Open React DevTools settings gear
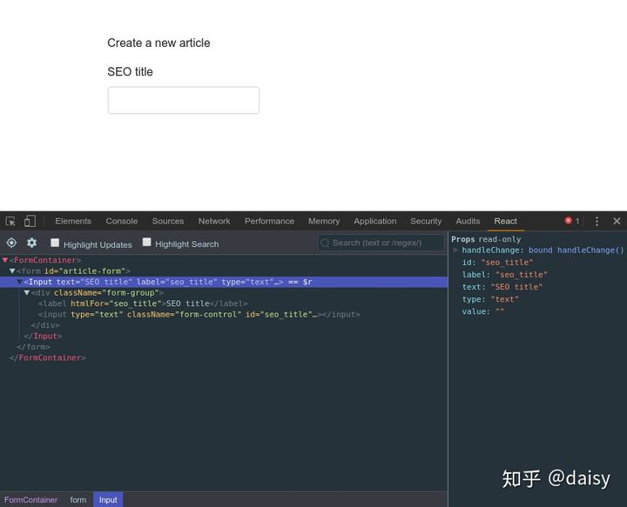627x507 pixels. [31, 243]
